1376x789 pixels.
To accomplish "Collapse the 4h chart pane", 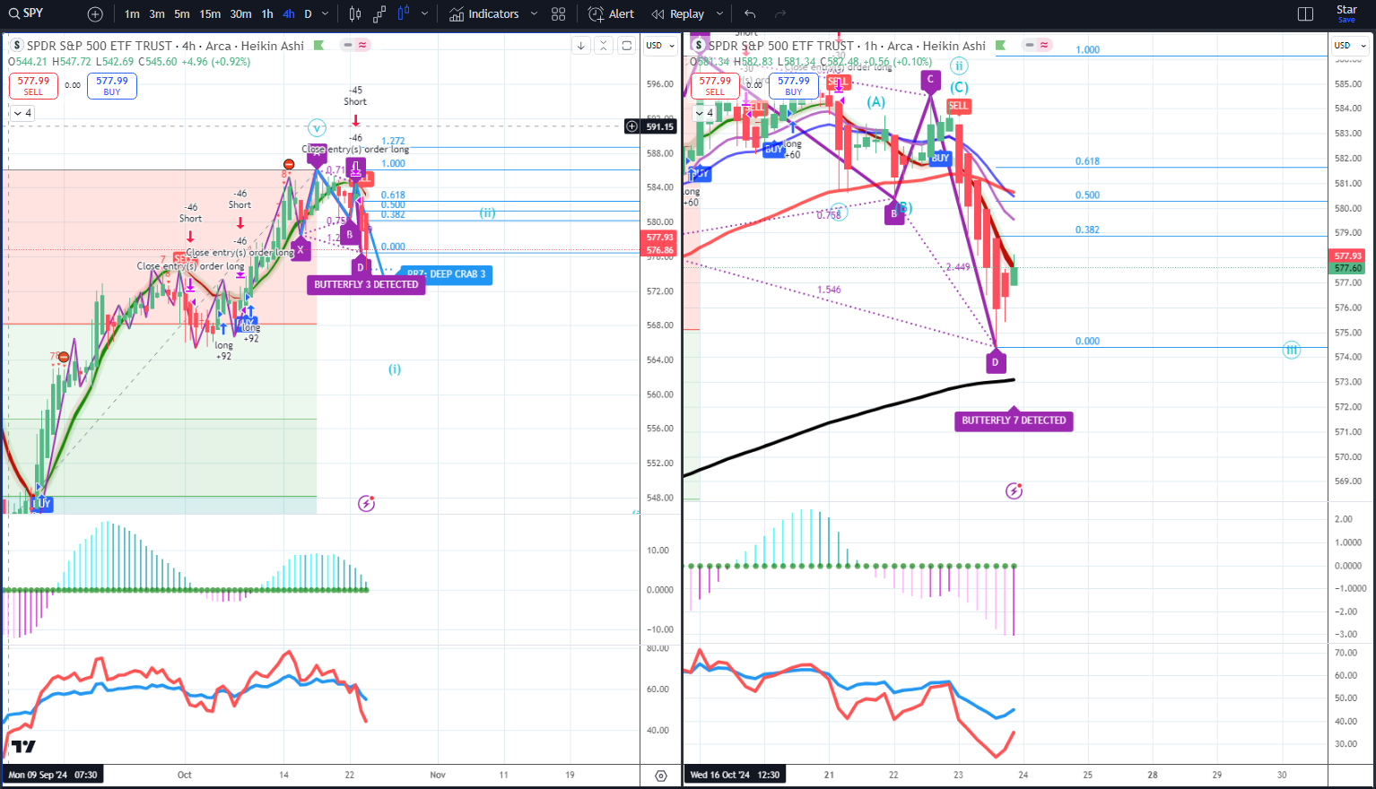I will tap(604, 46).
